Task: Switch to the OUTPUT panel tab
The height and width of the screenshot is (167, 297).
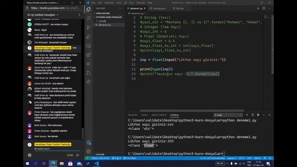Action: point(144,115)
